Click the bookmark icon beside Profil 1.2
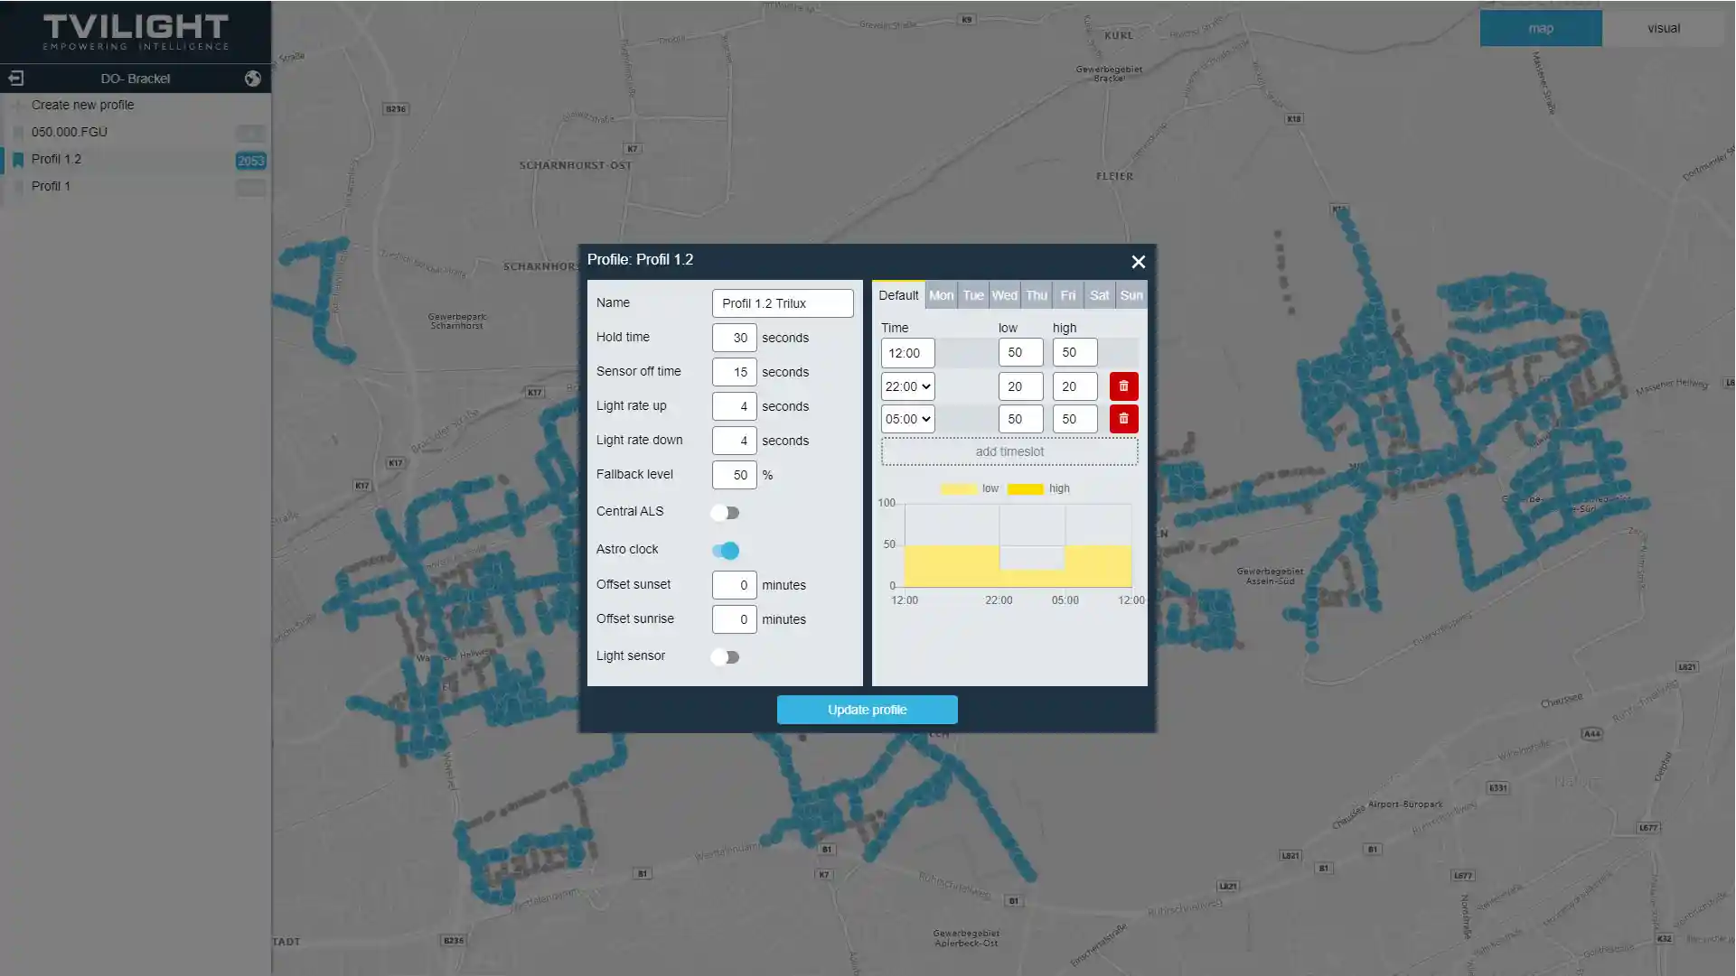This screenshot has height=976, width=1736. 17,160
